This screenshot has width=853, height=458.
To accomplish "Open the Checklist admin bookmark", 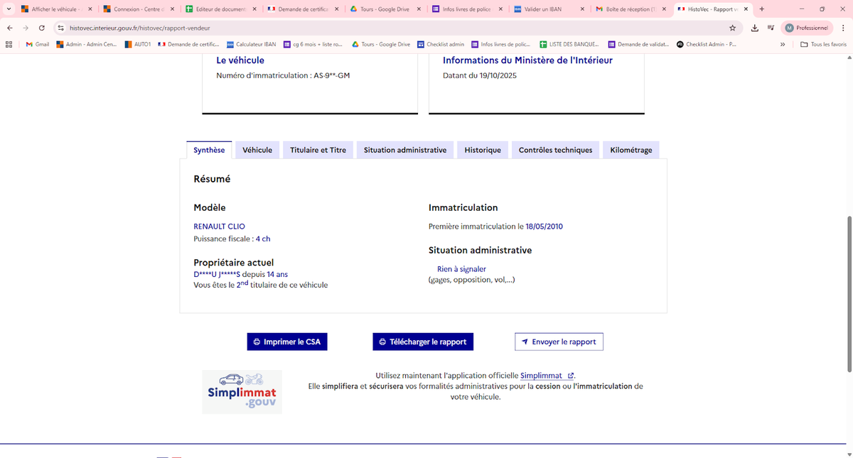I will (x=441, y=44).
